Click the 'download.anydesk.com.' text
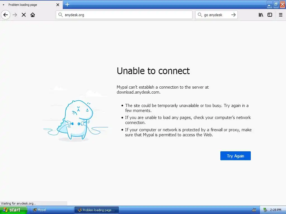Screen dimensions: 286x214 [139, 92]
